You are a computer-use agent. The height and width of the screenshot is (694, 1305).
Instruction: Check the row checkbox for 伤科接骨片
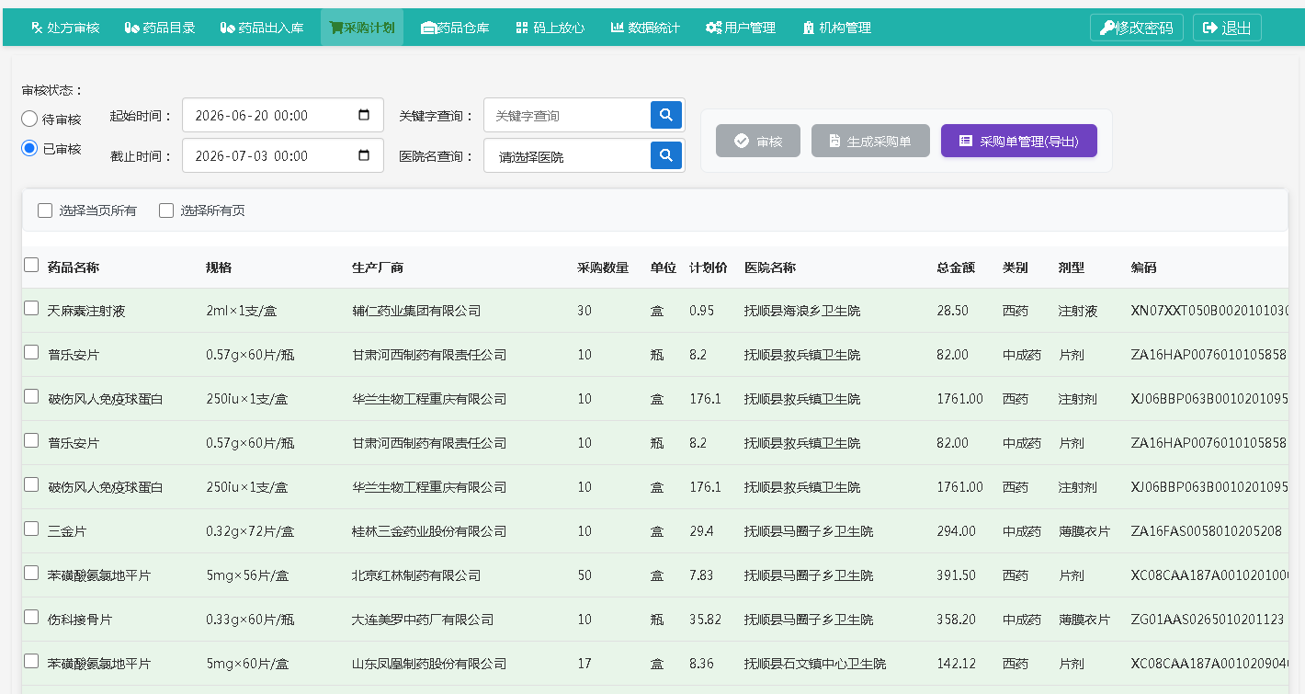click(31, 617)
